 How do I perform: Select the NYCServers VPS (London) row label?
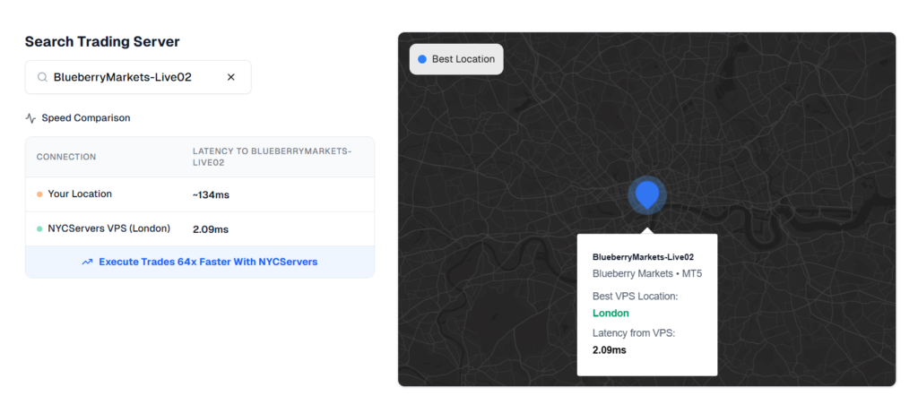[x=108, y=228]
